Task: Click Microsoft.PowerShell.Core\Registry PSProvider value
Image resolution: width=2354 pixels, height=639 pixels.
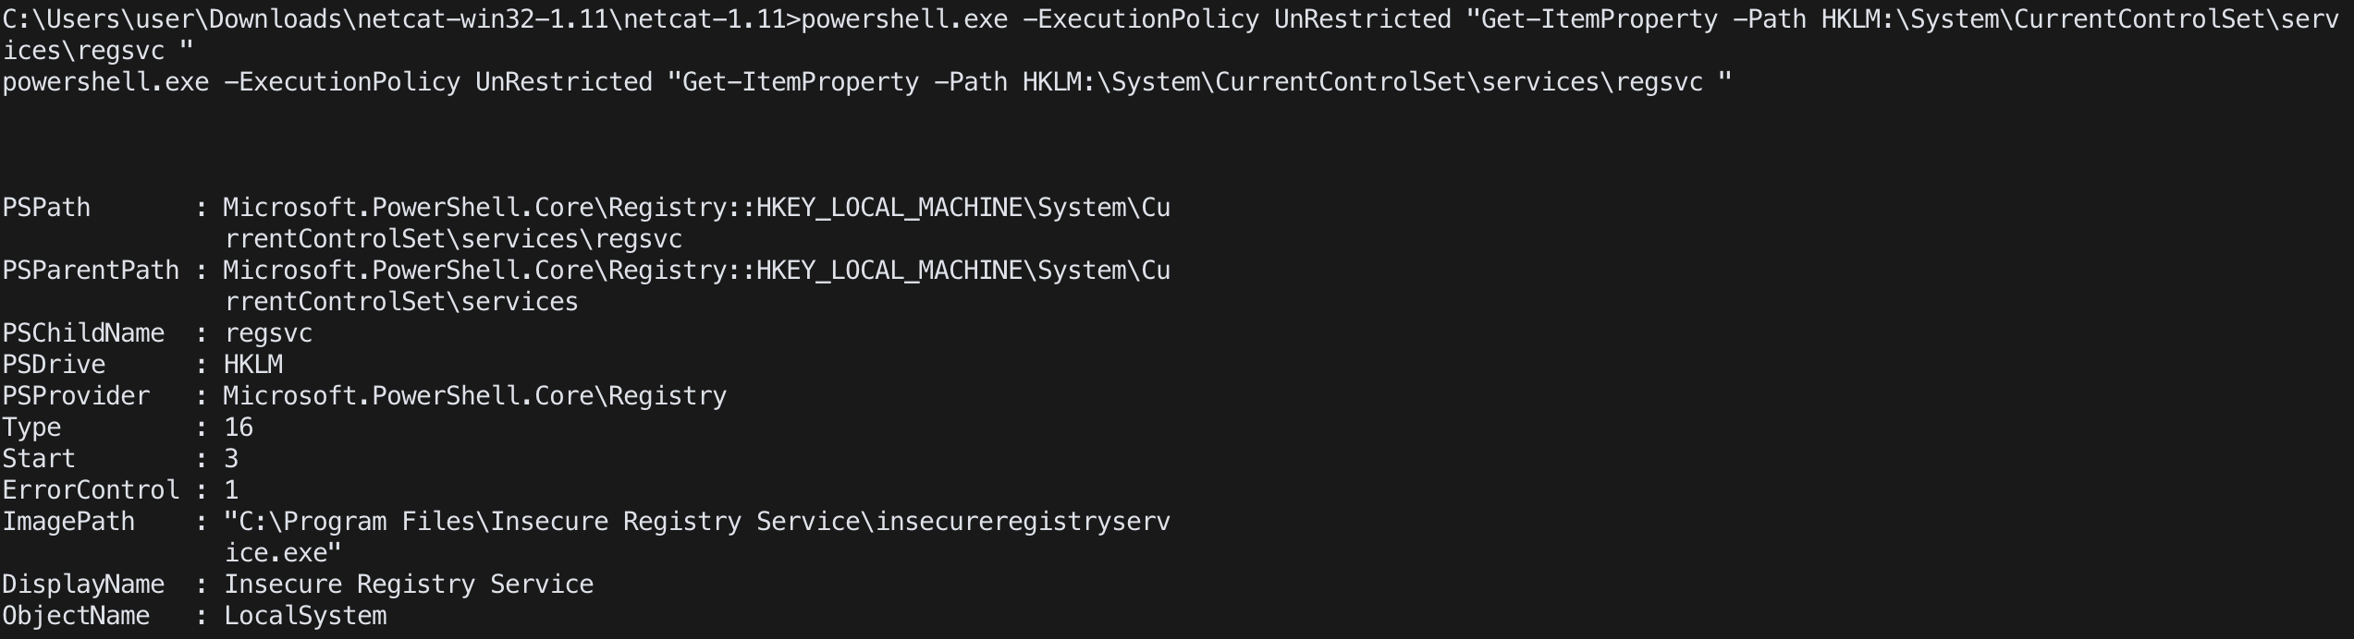Action: 475,396
